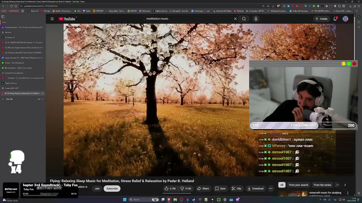This screenshot has height=203, width=362.
Task: Open the AAA bookmark folder
Action: pyautogui.click(x=4, y=11)
